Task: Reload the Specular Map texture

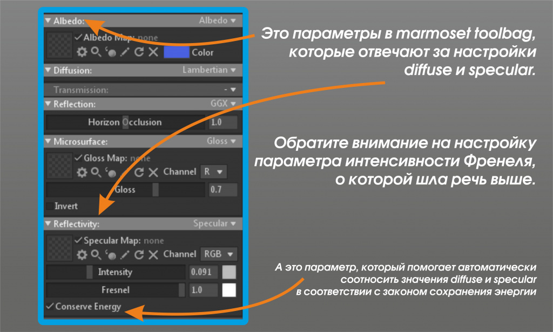Action: (x=139, y=254)
